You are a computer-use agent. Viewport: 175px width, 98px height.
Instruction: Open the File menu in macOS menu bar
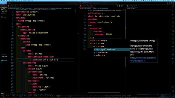click(7, 1)
